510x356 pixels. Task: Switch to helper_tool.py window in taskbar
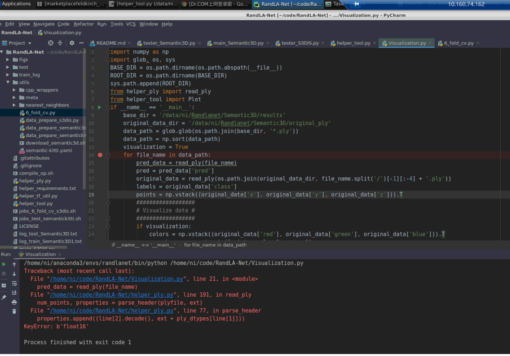144,4
